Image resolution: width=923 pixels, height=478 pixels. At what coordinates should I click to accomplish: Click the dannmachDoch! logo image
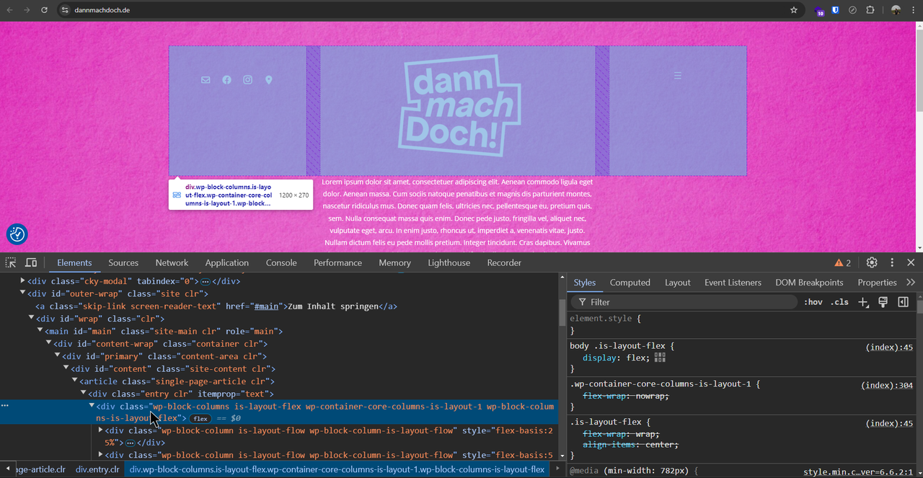[x=459, y=106]
